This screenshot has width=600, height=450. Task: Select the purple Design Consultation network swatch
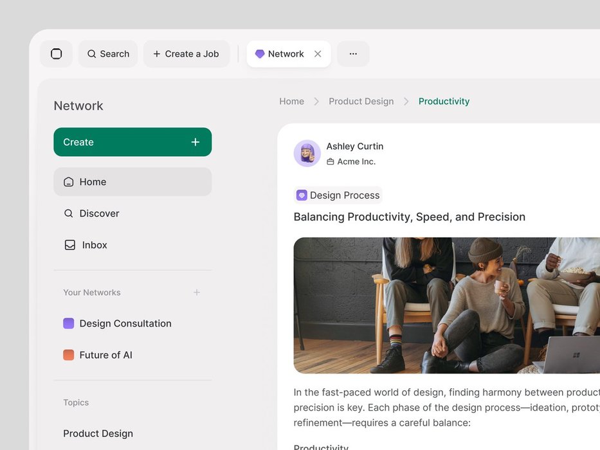pyautogui.click(x=69, y=323)
